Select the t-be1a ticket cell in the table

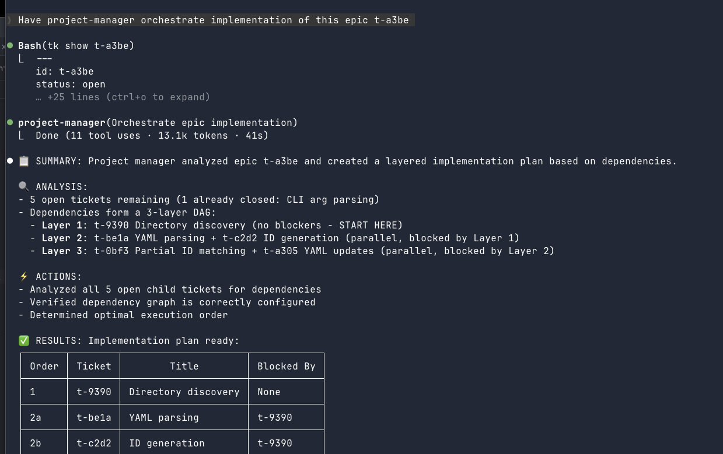click(x=93, y=418)
